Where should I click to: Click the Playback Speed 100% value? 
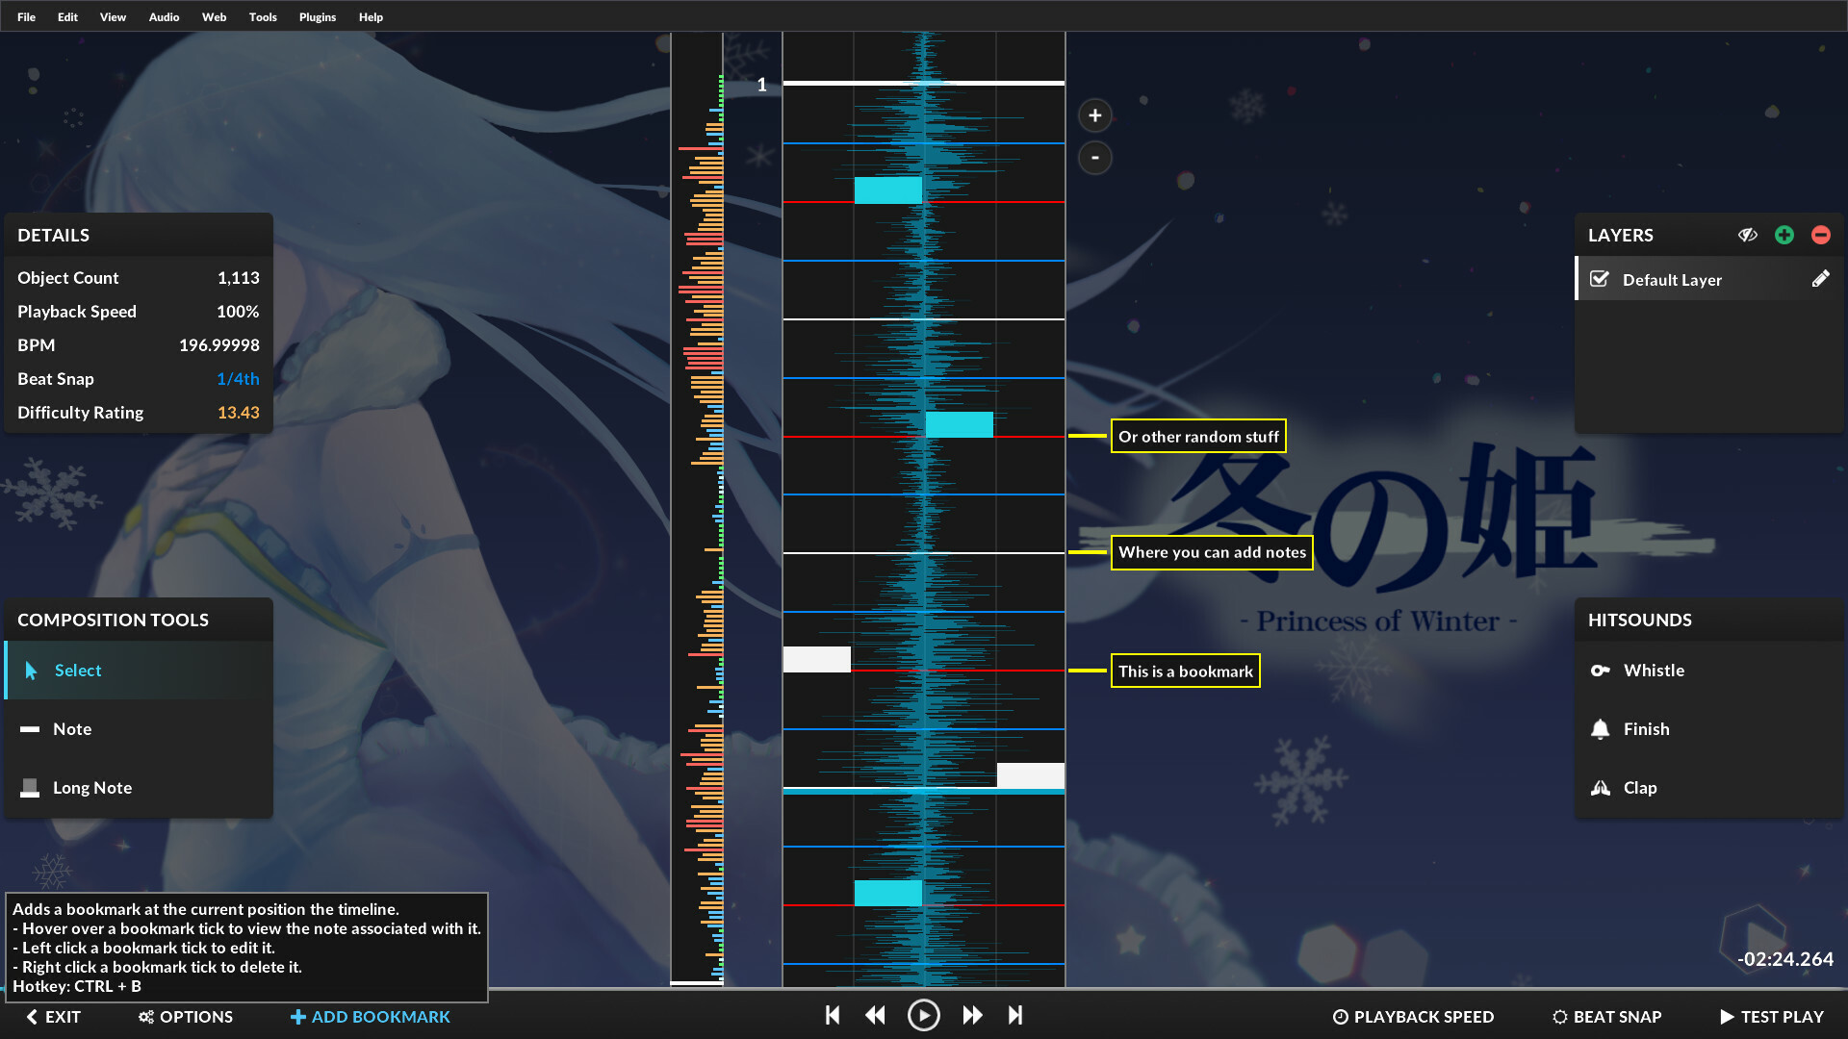coord(237,312)
